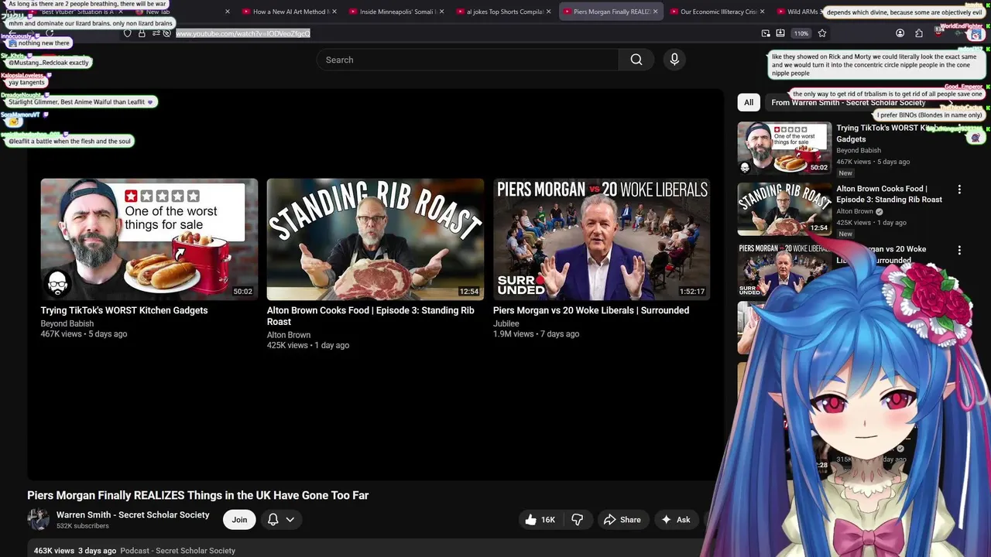Open the Ask AI assistant button
This screenshot has width=991, height=557.
[675, 520]
